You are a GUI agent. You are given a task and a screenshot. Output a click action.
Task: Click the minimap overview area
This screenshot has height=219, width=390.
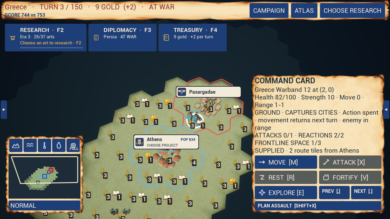(44, 176)
